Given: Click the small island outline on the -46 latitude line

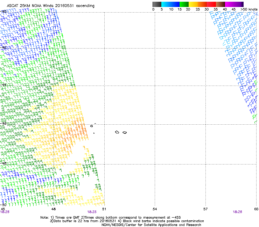Looking at the screenshot, I should [x=91, y=126].
